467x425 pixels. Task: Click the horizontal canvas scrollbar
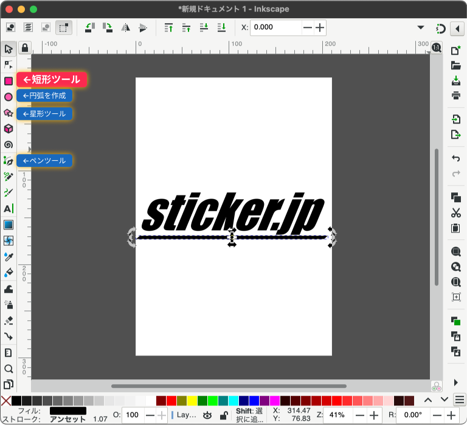pyautogui.click(x=229, y=386)
